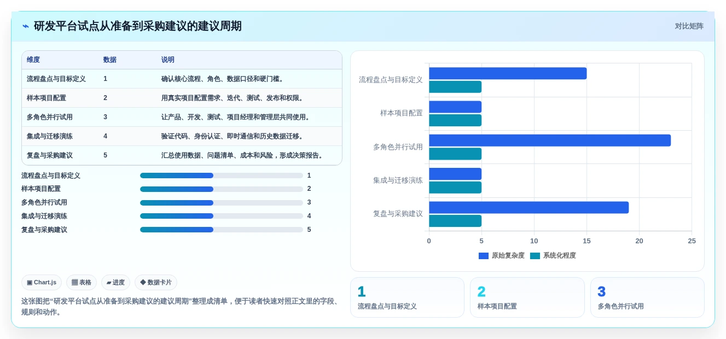Screen dimensions: 726x339
Task: Click the summary paragraph starting 这张图把
Action: tap(181, 307)
